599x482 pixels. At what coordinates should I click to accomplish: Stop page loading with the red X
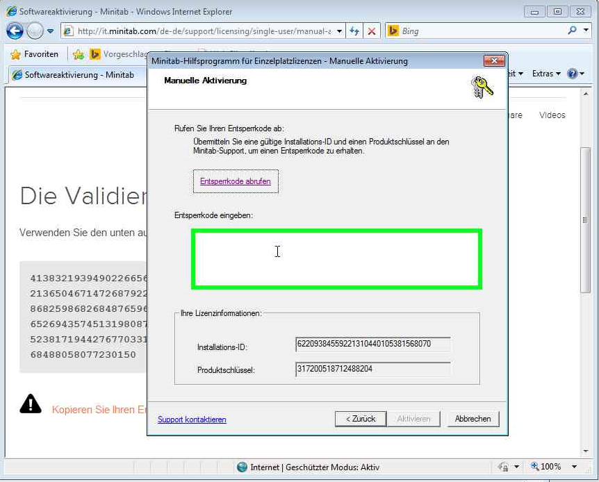371,31
